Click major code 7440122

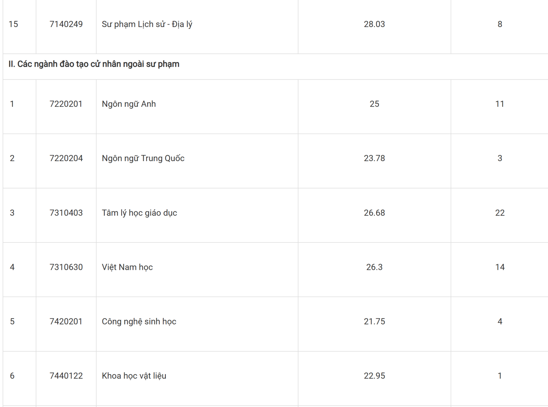(66, 376)
